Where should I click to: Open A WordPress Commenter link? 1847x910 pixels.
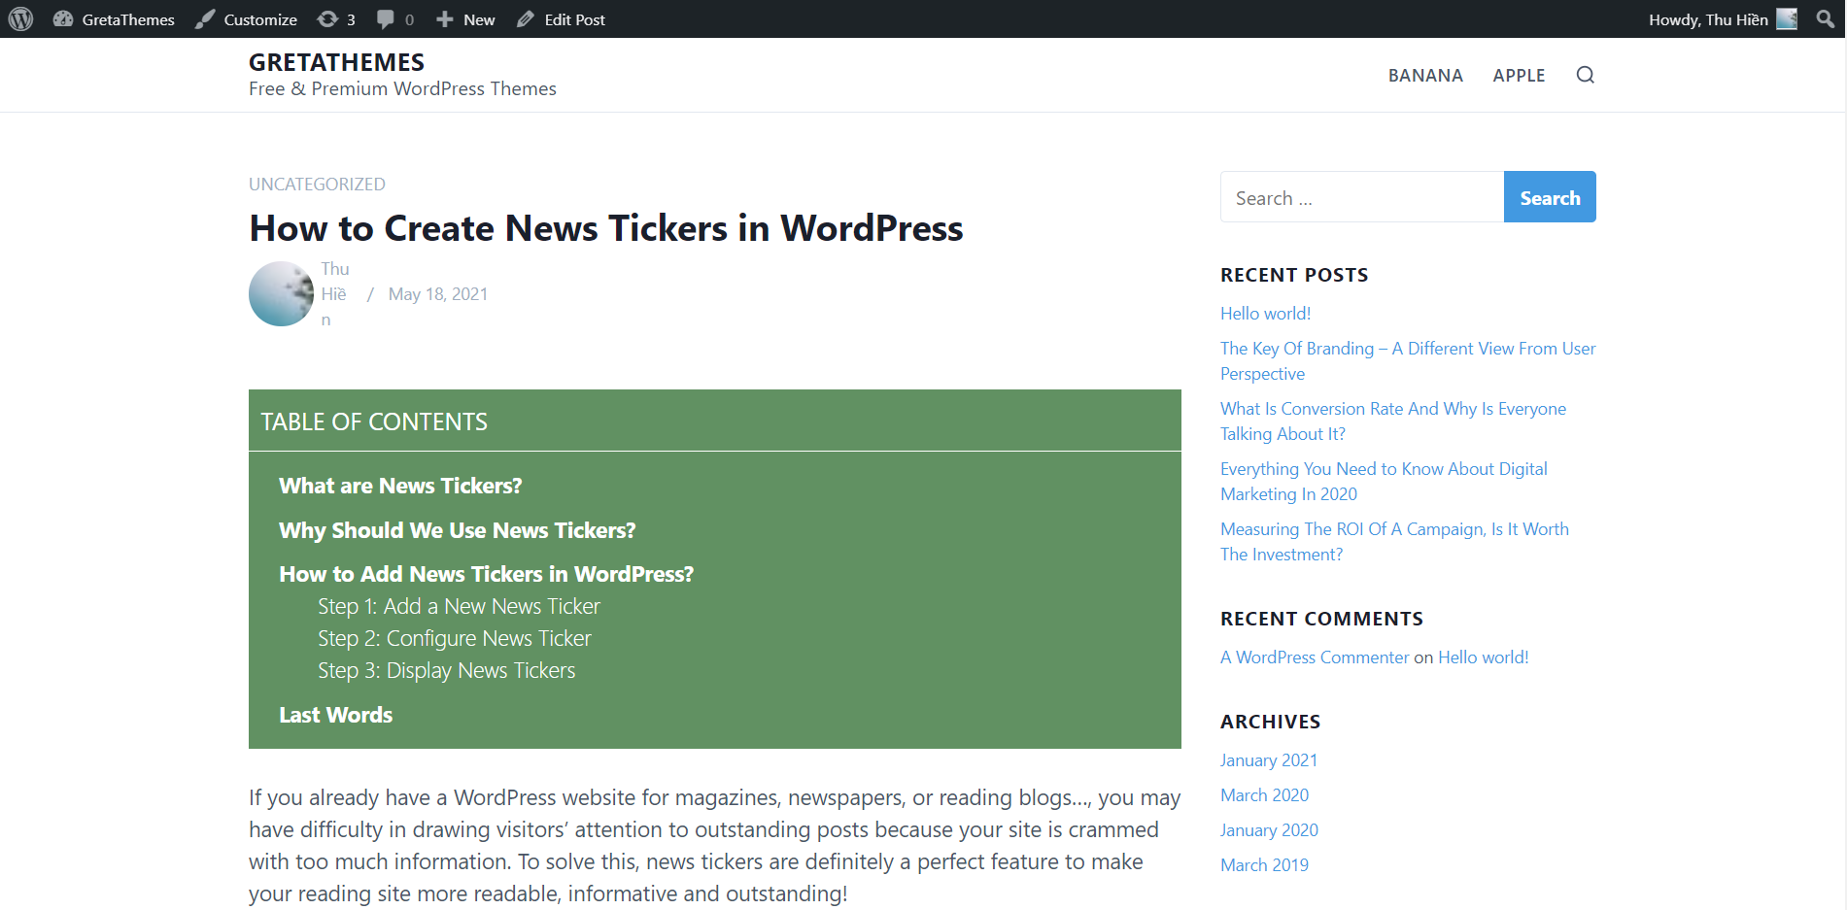tap(1315, 657)
